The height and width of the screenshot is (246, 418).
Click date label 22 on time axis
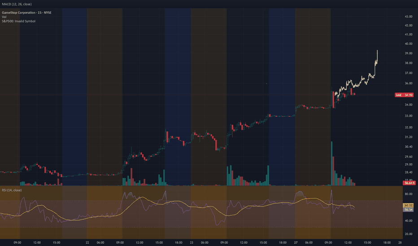pos(87,242)
